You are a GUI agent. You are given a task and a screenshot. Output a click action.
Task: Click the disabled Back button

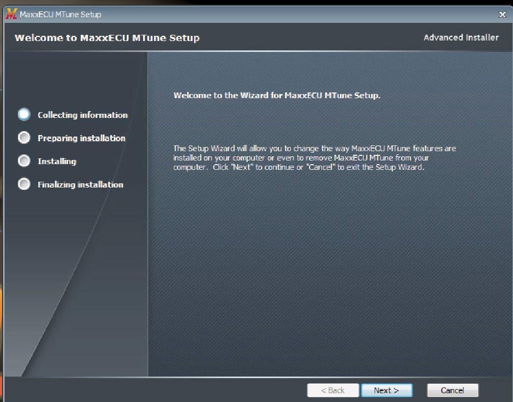point(333,390)
